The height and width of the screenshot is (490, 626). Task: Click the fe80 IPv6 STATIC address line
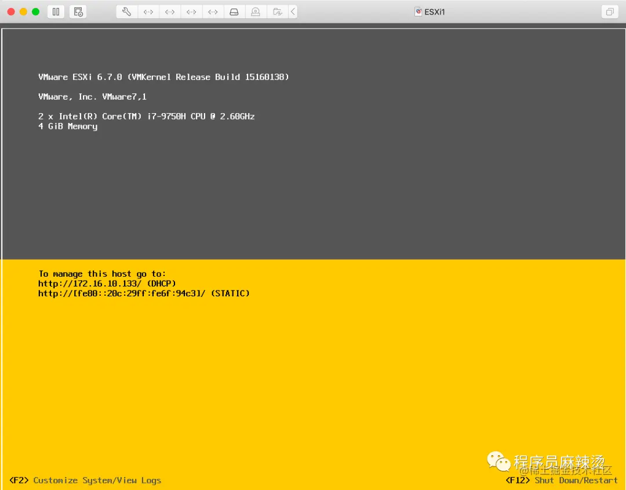tap(144, 293)
